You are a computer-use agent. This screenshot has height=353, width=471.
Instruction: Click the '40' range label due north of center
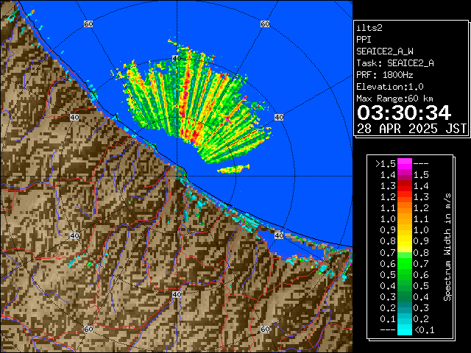(x=177, y=58)
